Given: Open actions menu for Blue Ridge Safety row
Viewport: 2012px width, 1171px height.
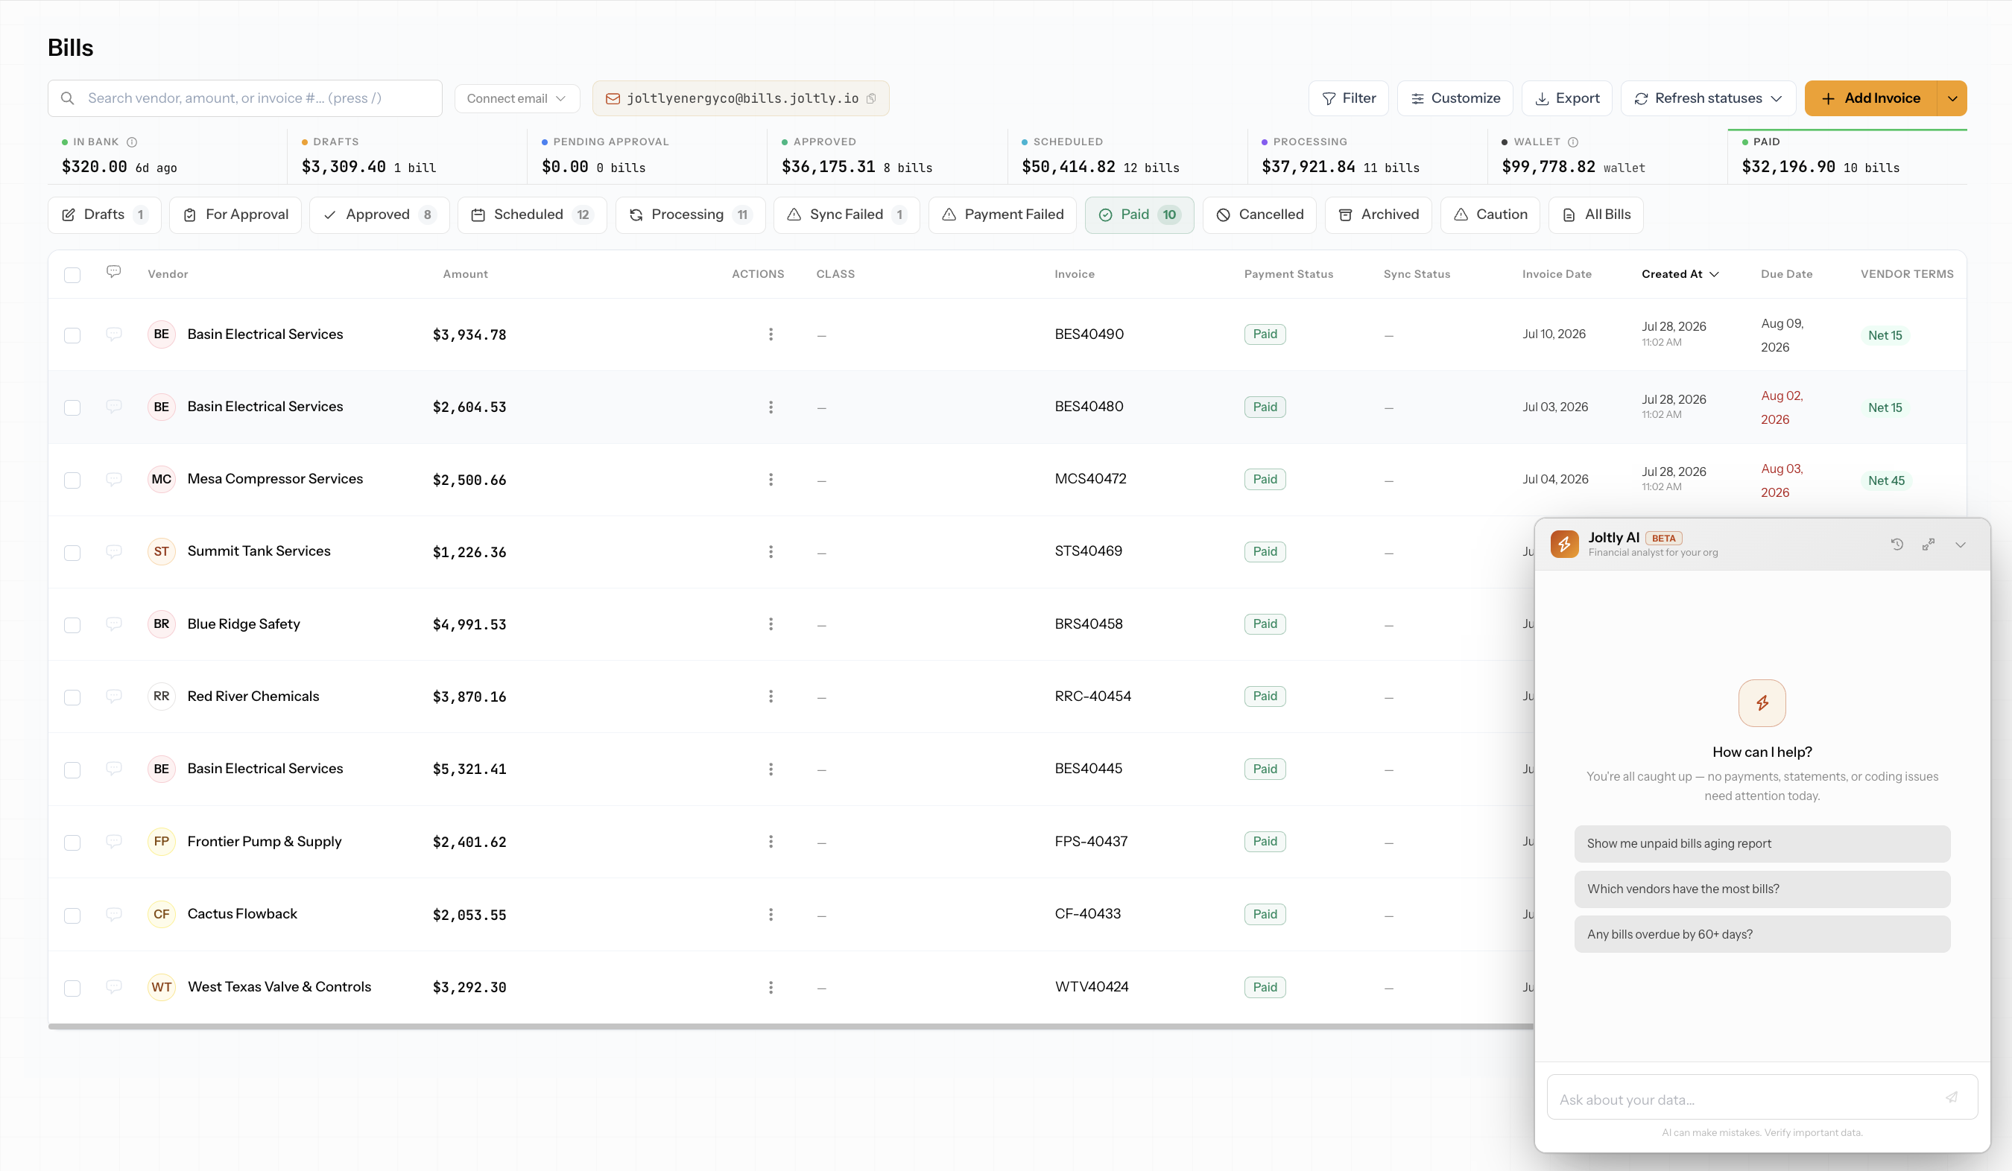Looking at the screenshot, I should point(771,624).
